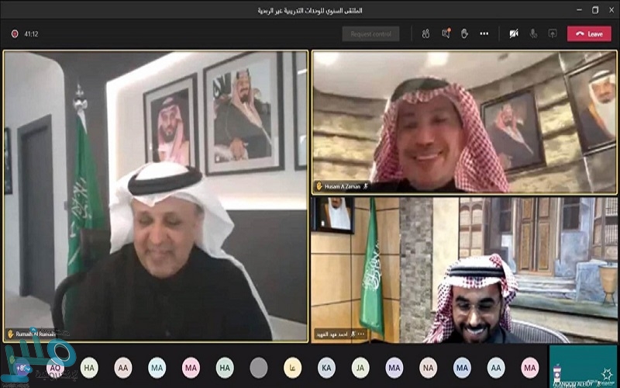Unmute the microphone
This screenshot has height=388, width=620.
tap(533, 33)
